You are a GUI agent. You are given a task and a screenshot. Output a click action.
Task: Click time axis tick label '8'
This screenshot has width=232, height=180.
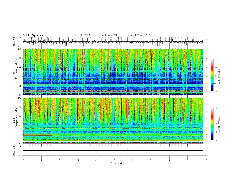(x=169, y=160)
